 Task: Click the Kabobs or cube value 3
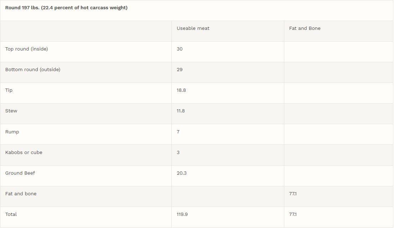[178, 153]
